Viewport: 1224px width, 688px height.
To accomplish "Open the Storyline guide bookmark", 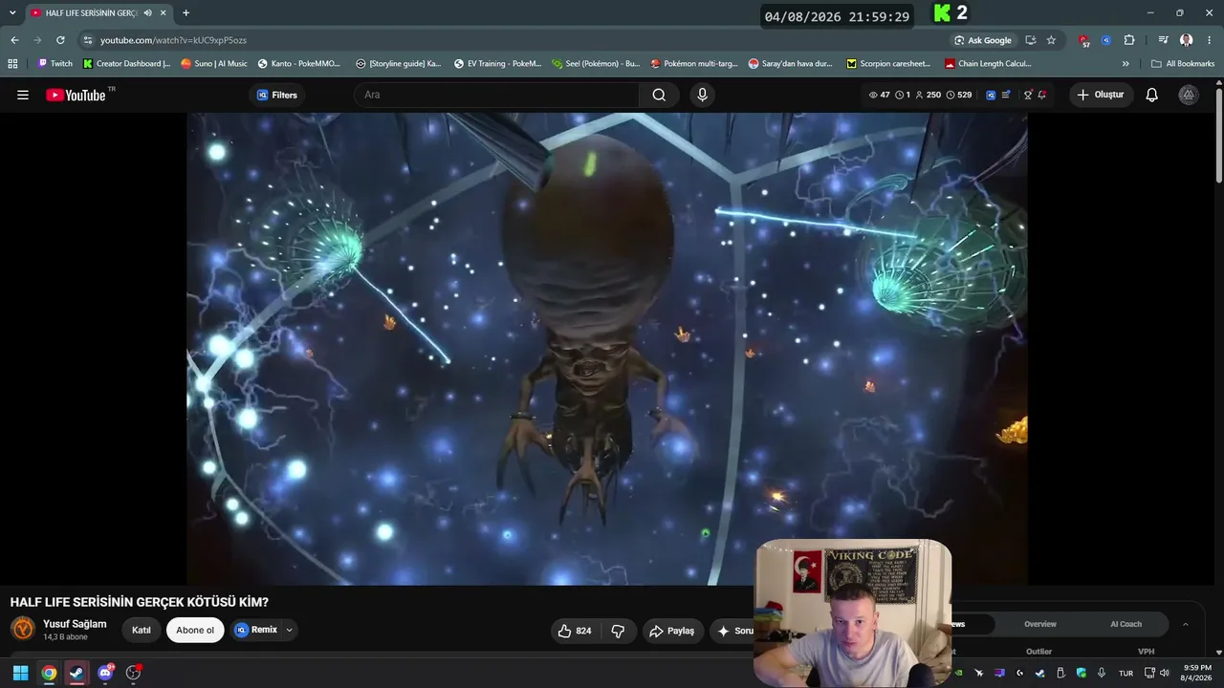I will click(x=399, y=64).
